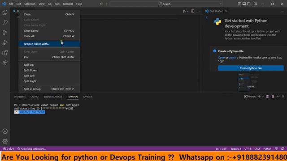Open the Manage gear icon
Viewport: 287px width, 161px height.
(5, 141)
